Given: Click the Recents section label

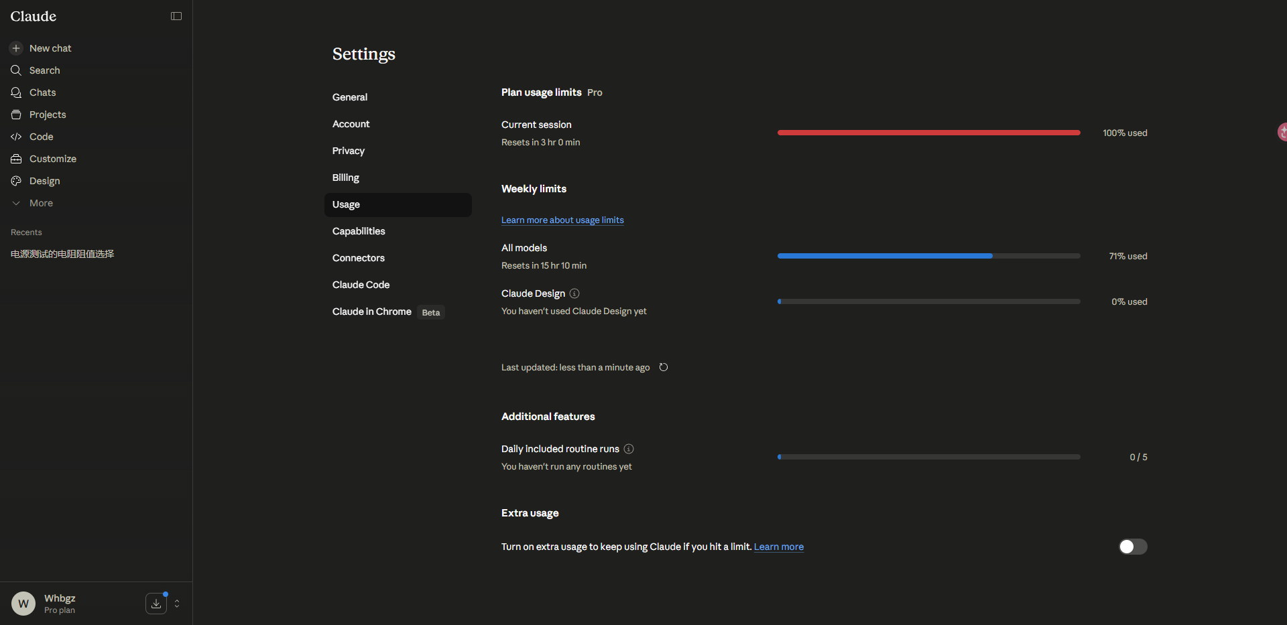Looking at the screenshot, I should 26,232.
